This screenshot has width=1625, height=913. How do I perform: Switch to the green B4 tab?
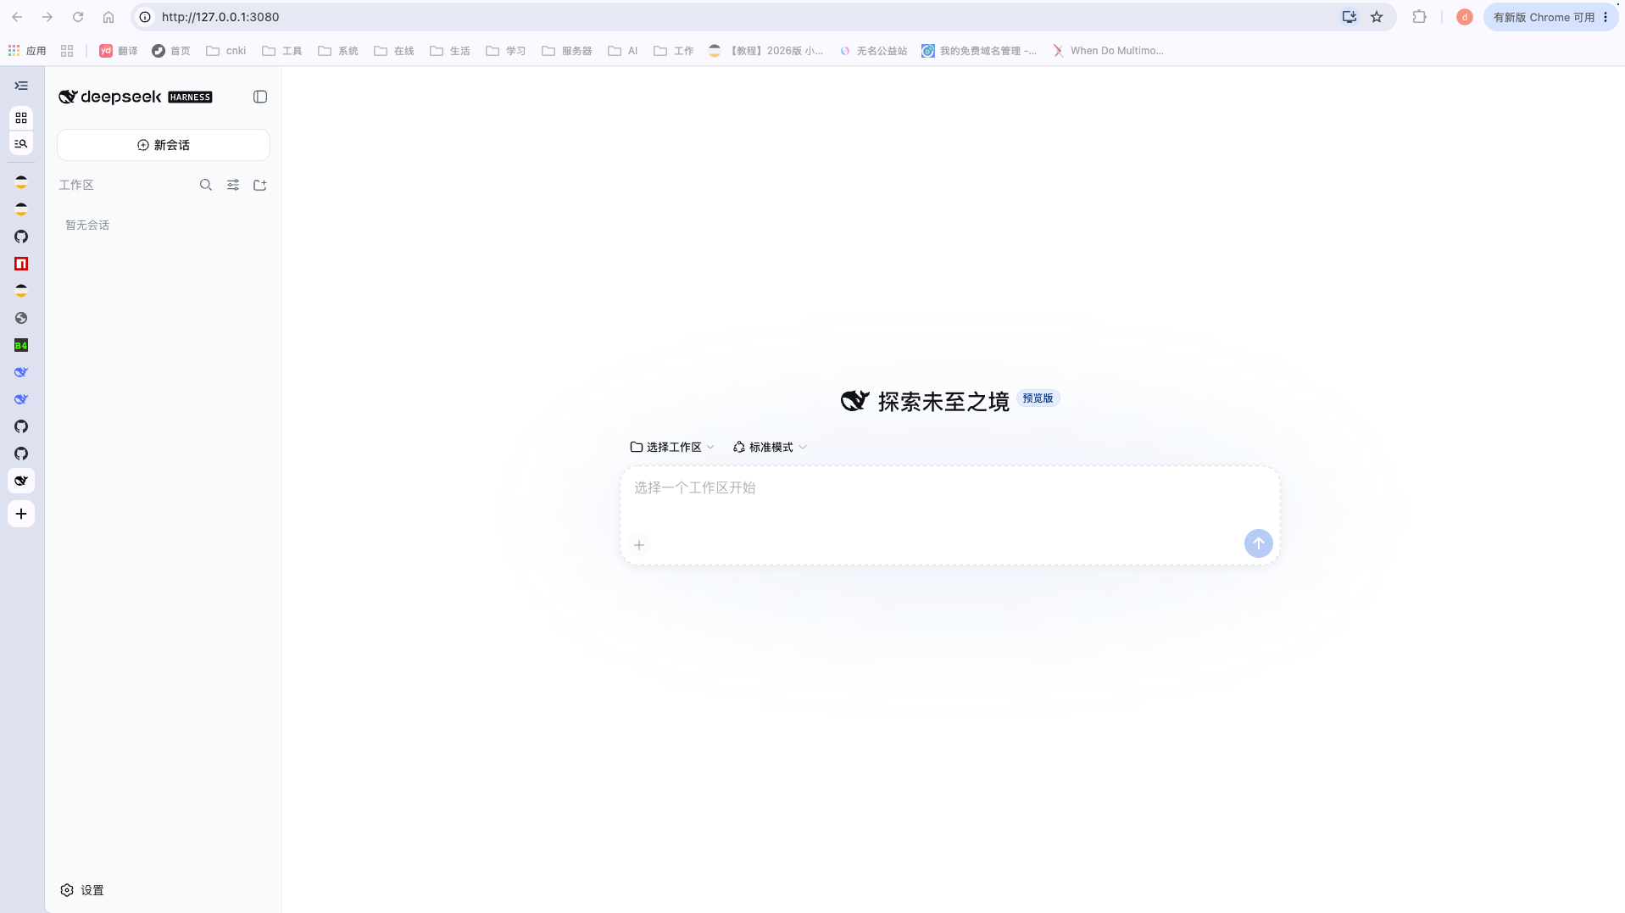tap(21, 345)
